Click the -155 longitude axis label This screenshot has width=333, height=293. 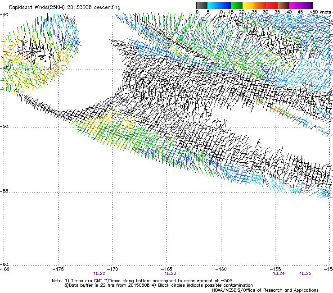pos(275,269)
